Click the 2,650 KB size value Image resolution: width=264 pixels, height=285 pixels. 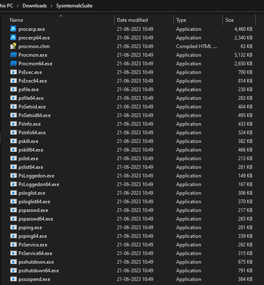tap(243, 64)
